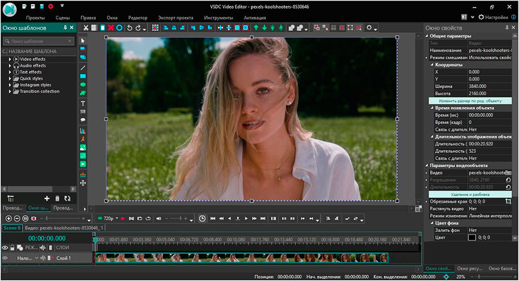
Task: Expand Transition collection folder
Action: 10,91
